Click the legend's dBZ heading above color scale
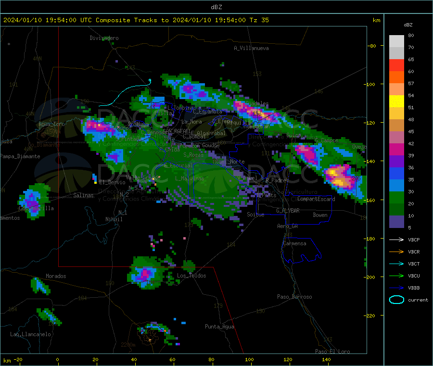 tap(408, 25)
